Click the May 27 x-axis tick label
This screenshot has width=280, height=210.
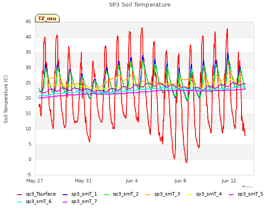(35, 181)
